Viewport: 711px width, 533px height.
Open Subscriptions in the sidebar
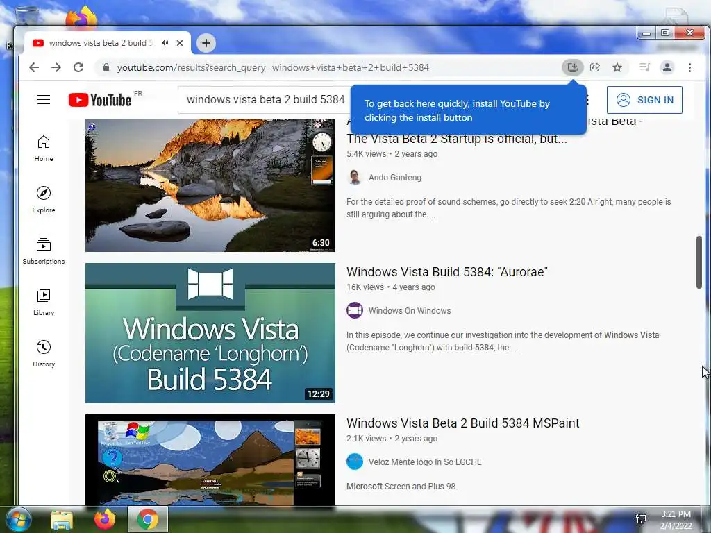click(44, 251)
